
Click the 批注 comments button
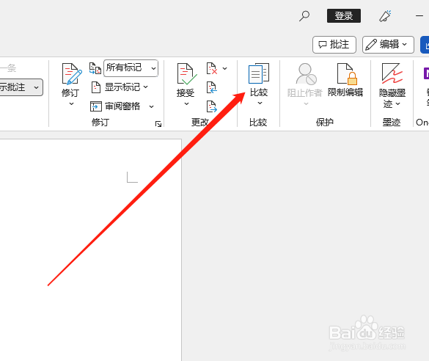coord(334,44)
